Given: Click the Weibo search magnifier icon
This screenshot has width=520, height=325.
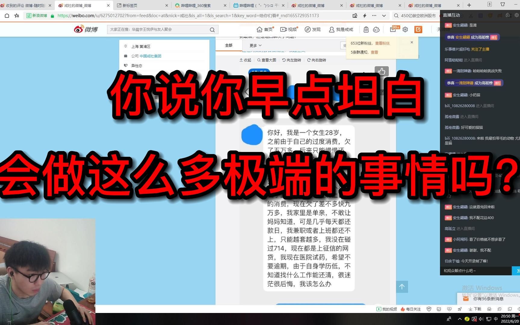Looking at the screenshot, I should click(x=212, y=29).
